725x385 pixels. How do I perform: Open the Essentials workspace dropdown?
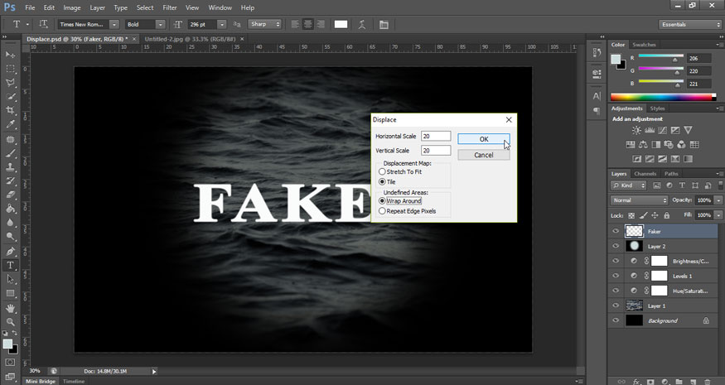pyautogui.click(x=689, y=25)
